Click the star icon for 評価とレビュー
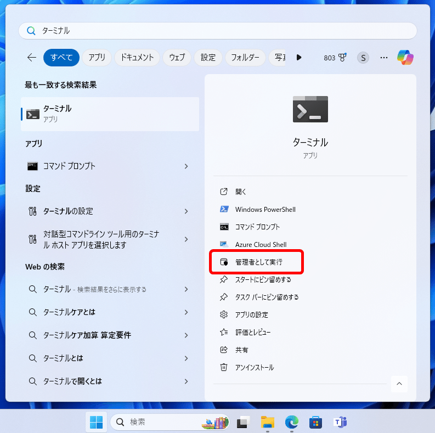The width and height of the screenshot is (435, 433). [x=224, y=332]
